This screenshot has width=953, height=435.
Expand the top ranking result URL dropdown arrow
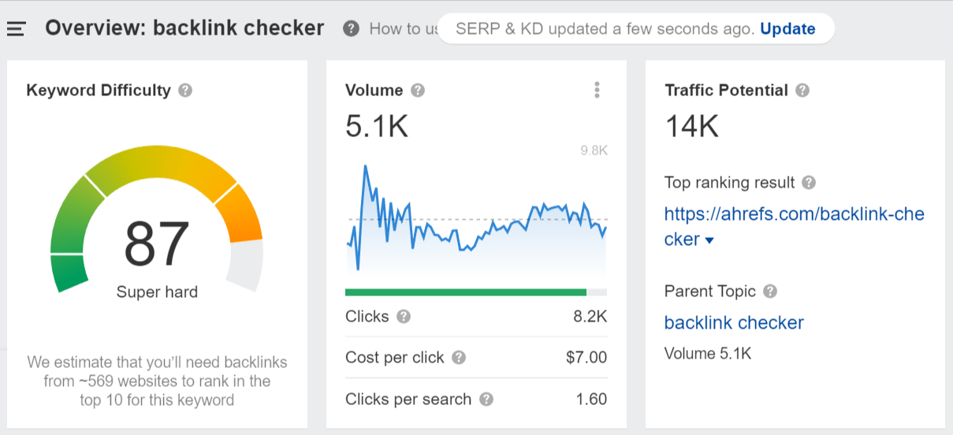pyautogui.click(x=709, y=240)
